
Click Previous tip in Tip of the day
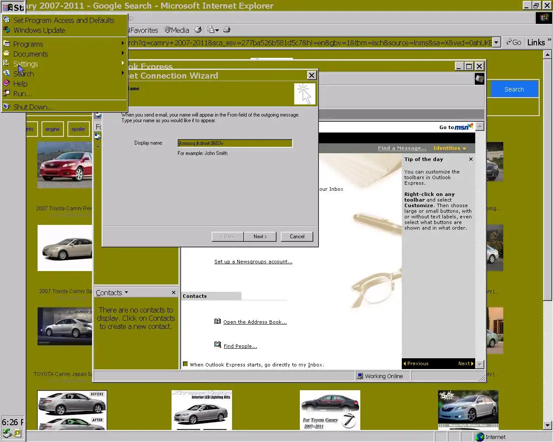click(416, 363)
